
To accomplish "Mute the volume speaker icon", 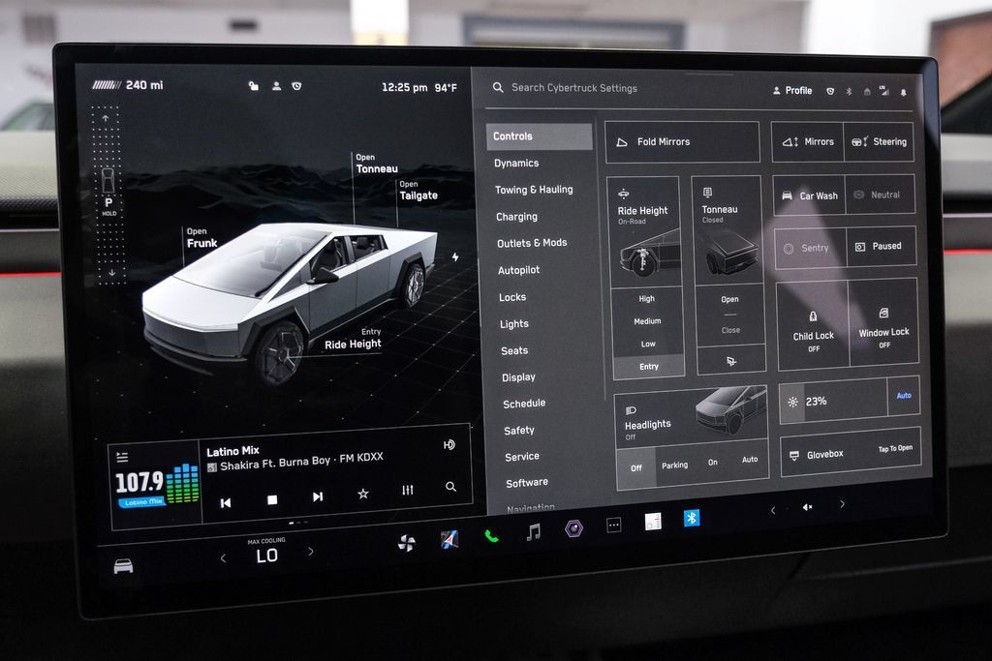I will pos(807,507).
